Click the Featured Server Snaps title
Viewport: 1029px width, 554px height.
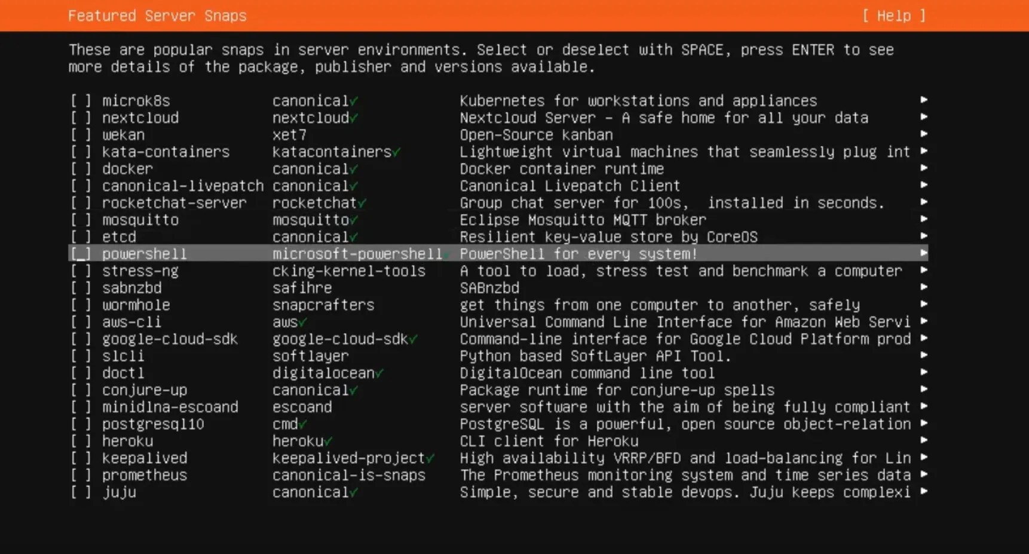click(x=158, y=16)
